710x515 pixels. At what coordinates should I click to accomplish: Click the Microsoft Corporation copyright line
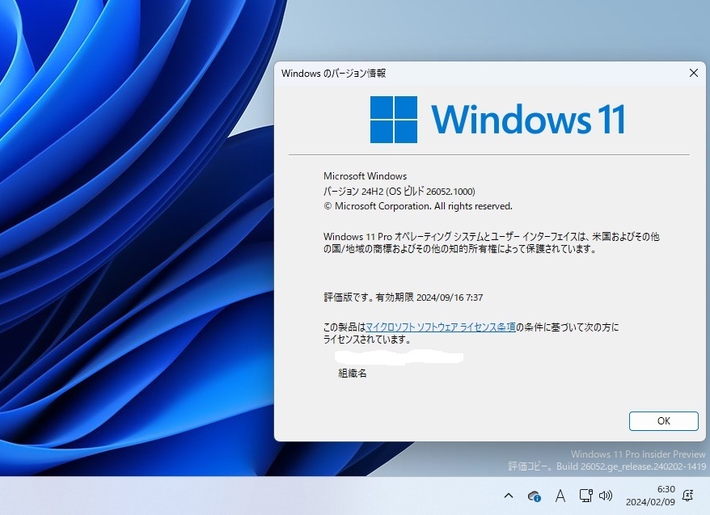point(418,206)
